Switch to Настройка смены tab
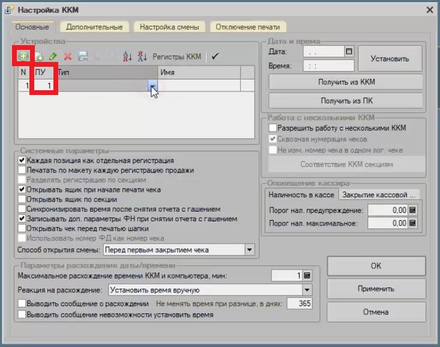The width and height of the screenshot is (440, 347). click(169, 27)
